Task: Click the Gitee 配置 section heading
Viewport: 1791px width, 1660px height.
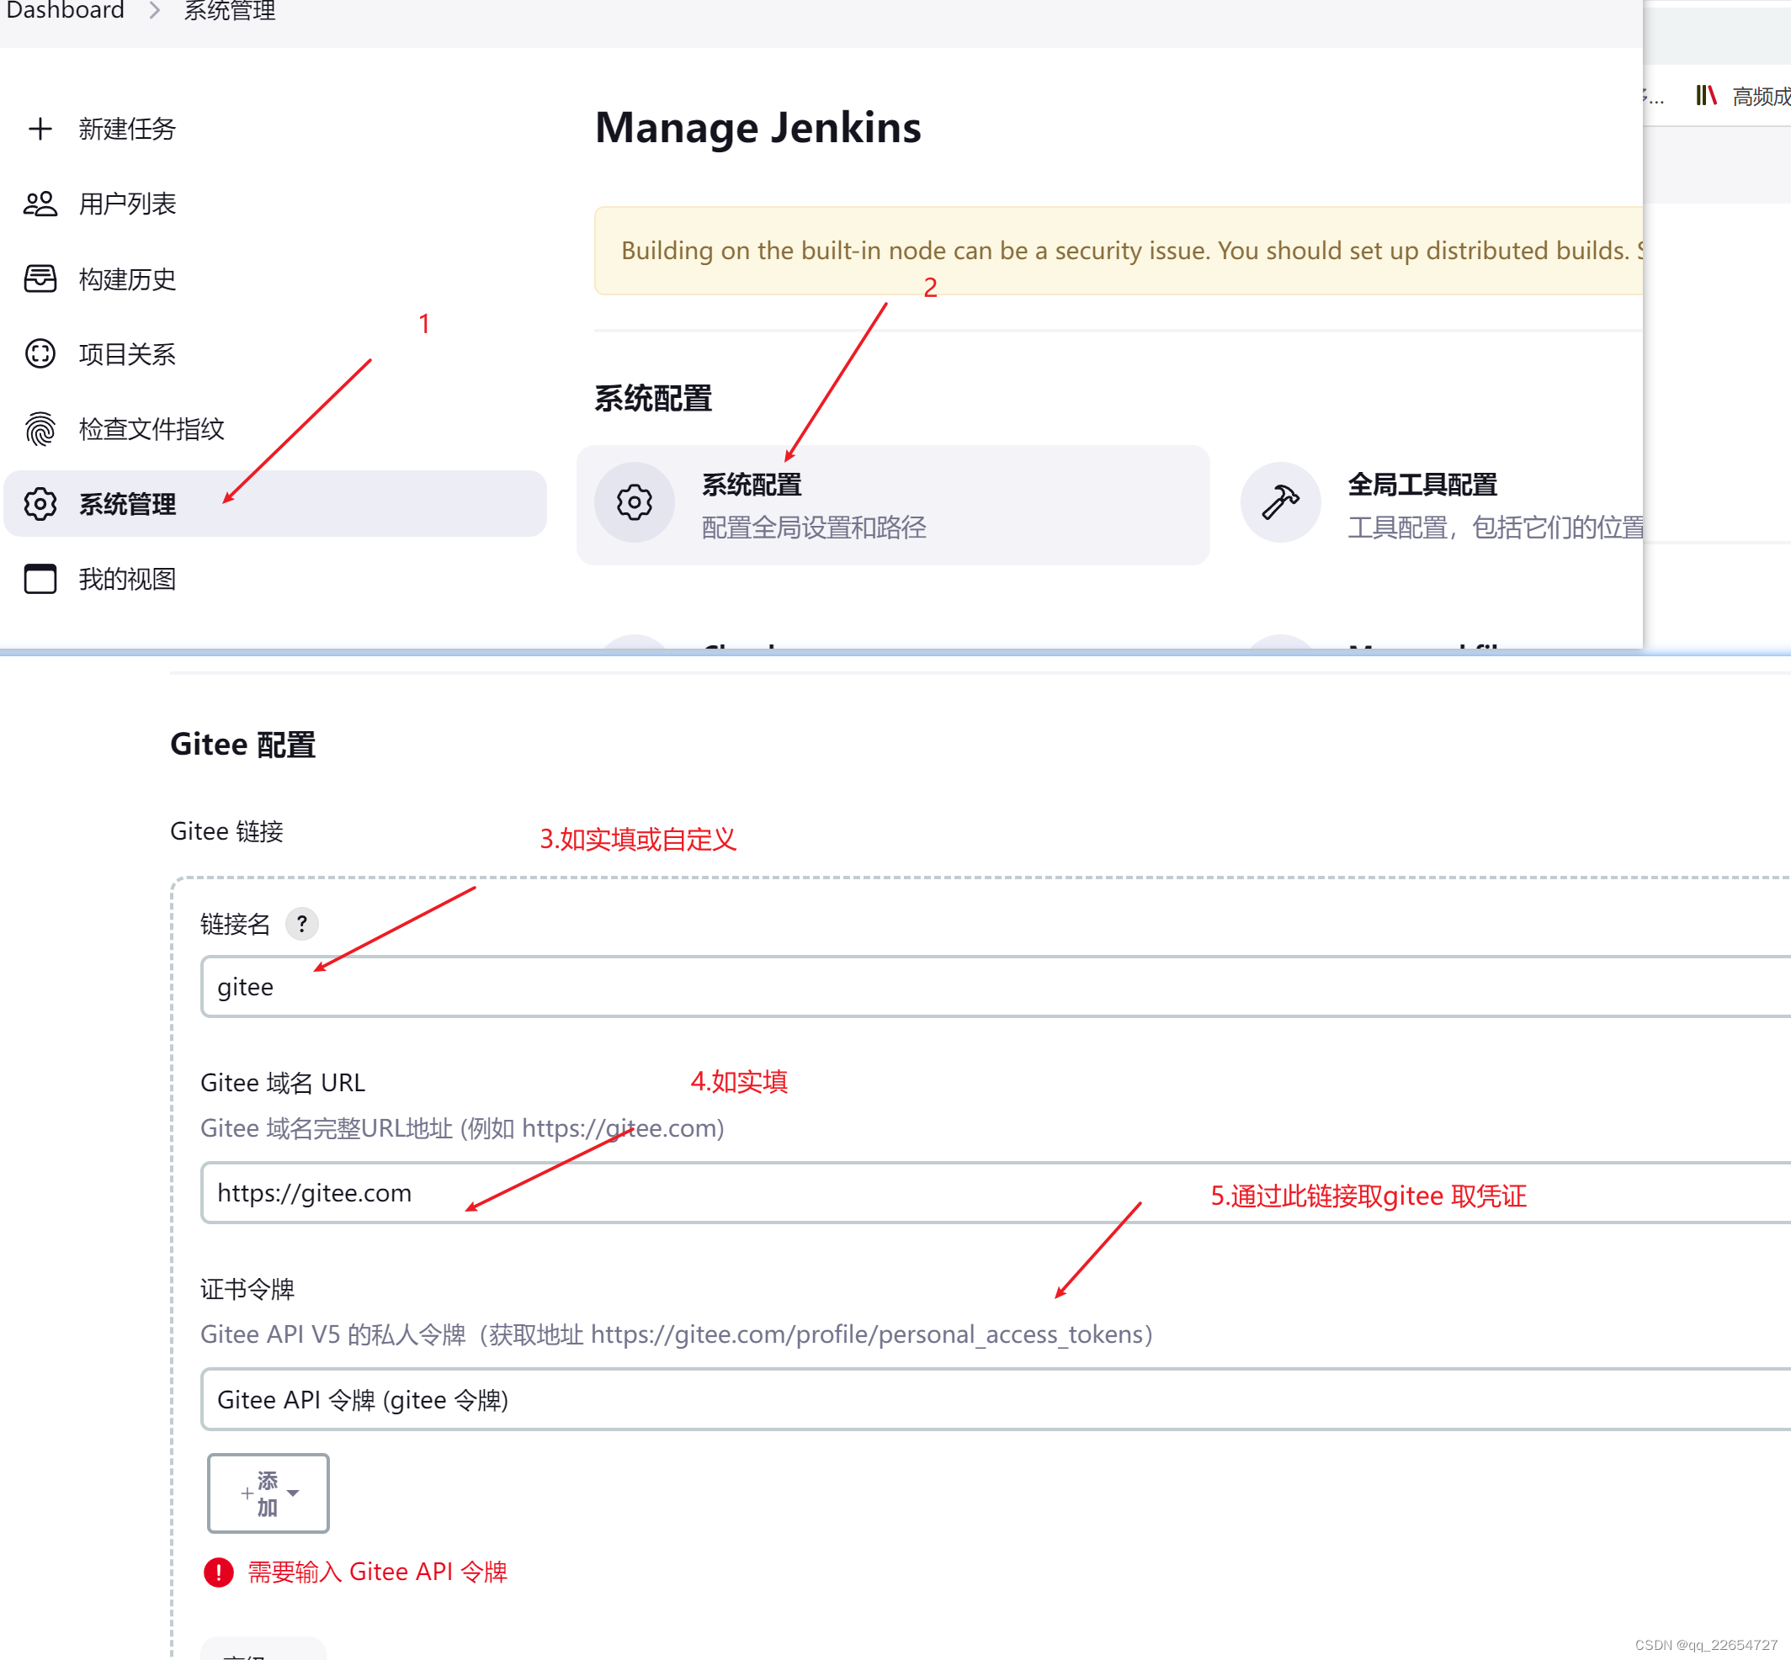Action: [242, 745]
